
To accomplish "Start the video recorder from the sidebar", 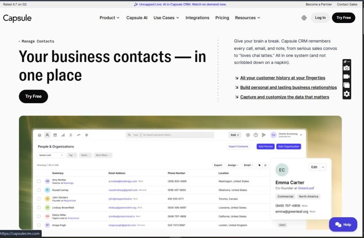I will click(x=347, y=76).
